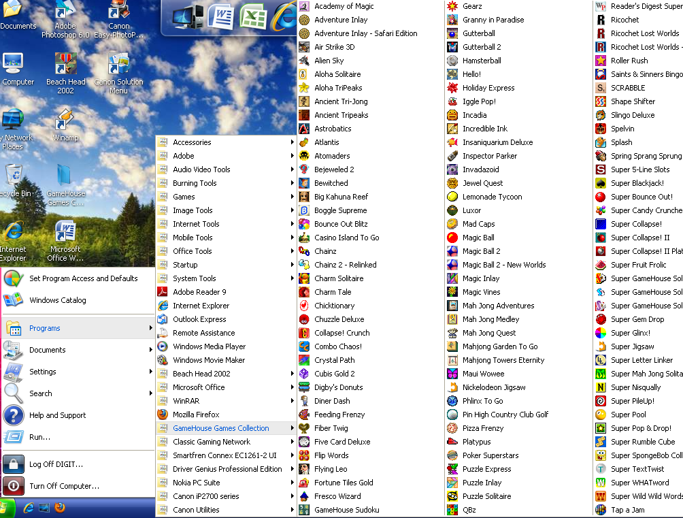Click Log Off DIGIT...

(78, 464)
